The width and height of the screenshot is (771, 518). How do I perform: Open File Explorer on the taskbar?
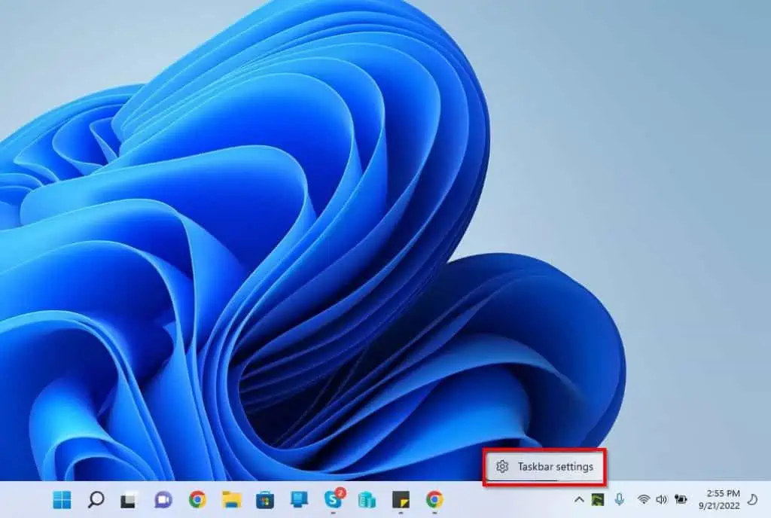[x=230, y=501]
